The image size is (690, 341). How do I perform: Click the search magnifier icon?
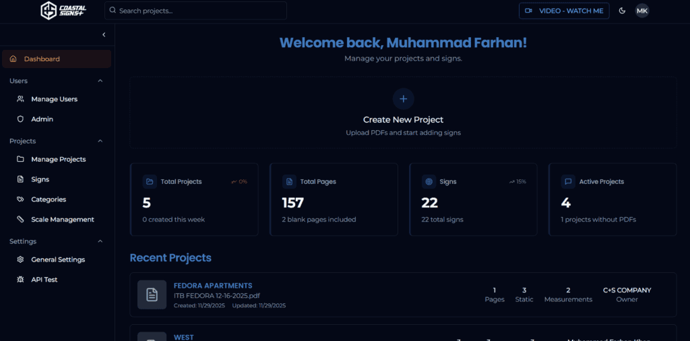point(113,10)
